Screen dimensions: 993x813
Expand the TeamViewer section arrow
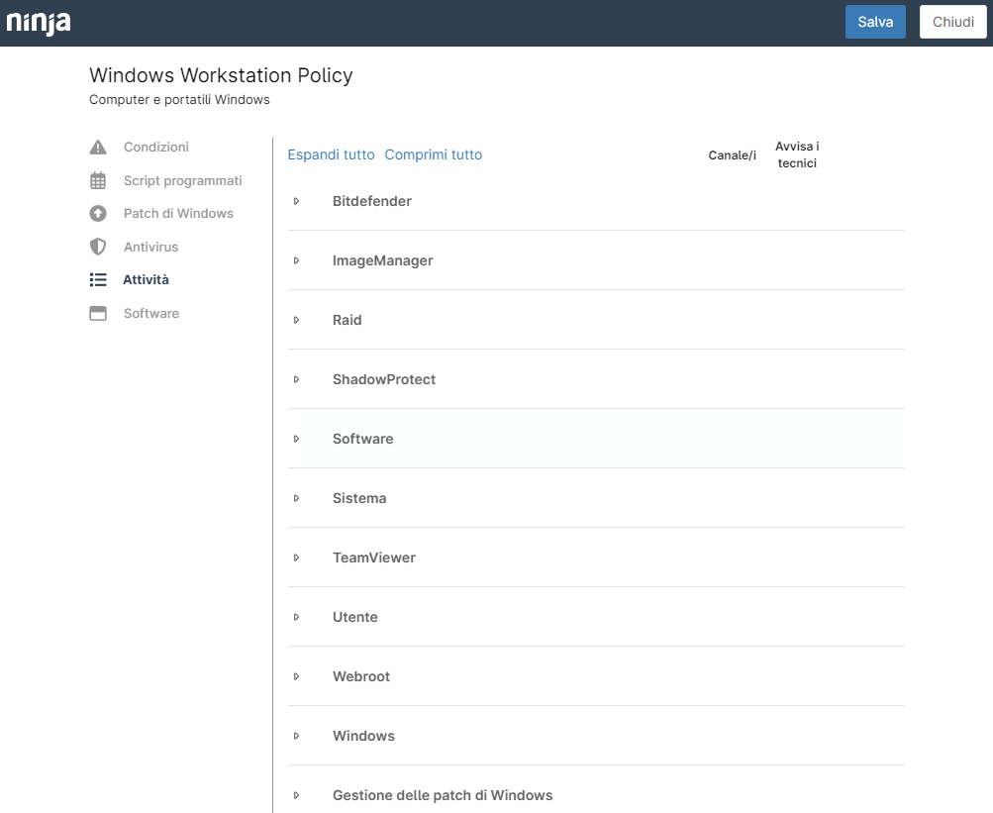[296, 558]
